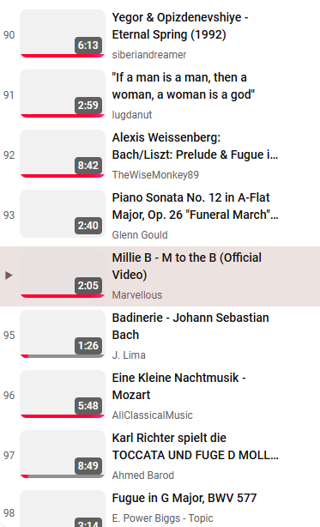The height and width of the screenshot is (527, 320).
Task: Click the Badinerie thumbnail progress bar
Action: point(63,356)
